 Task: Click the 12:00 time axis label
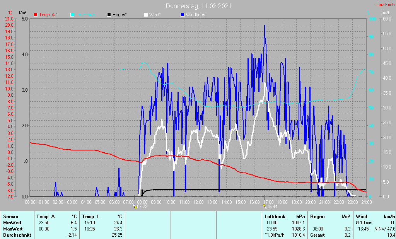tap(198, 202)
